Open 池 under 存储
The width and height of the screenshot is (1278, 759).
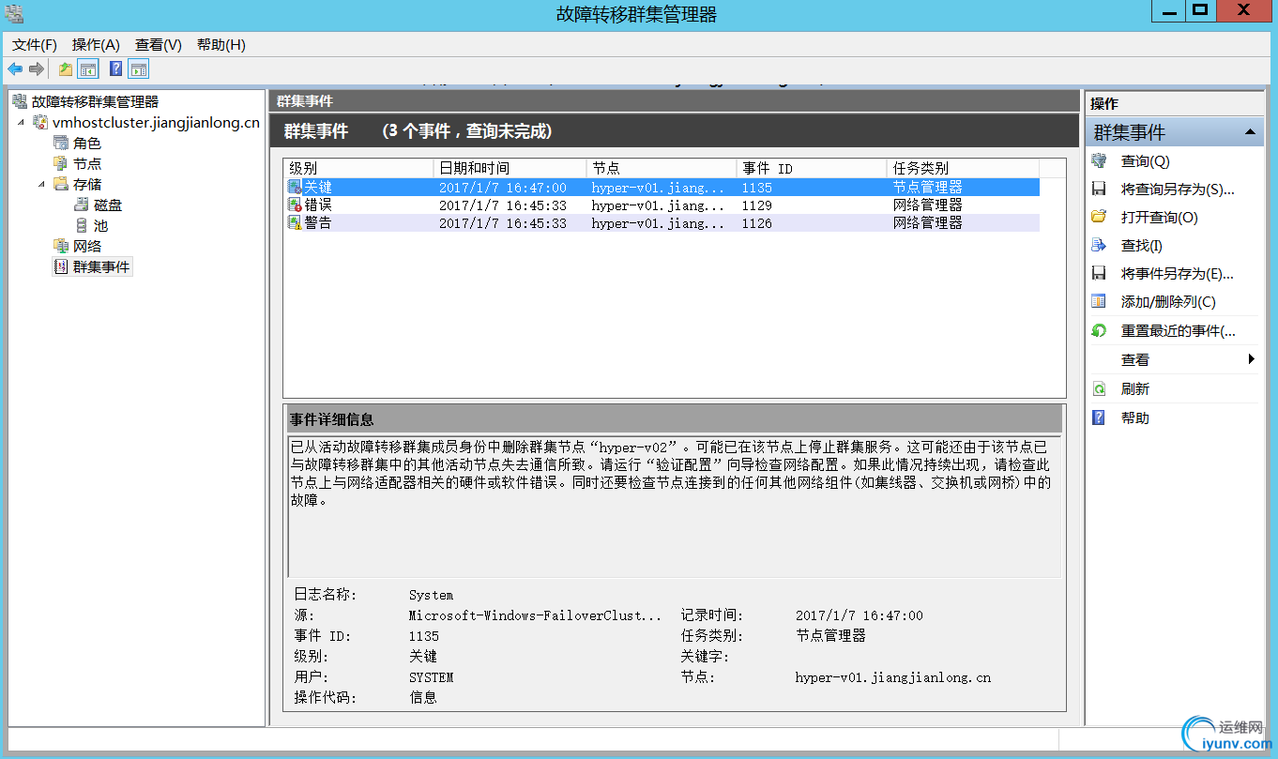[x=100, y=226]
